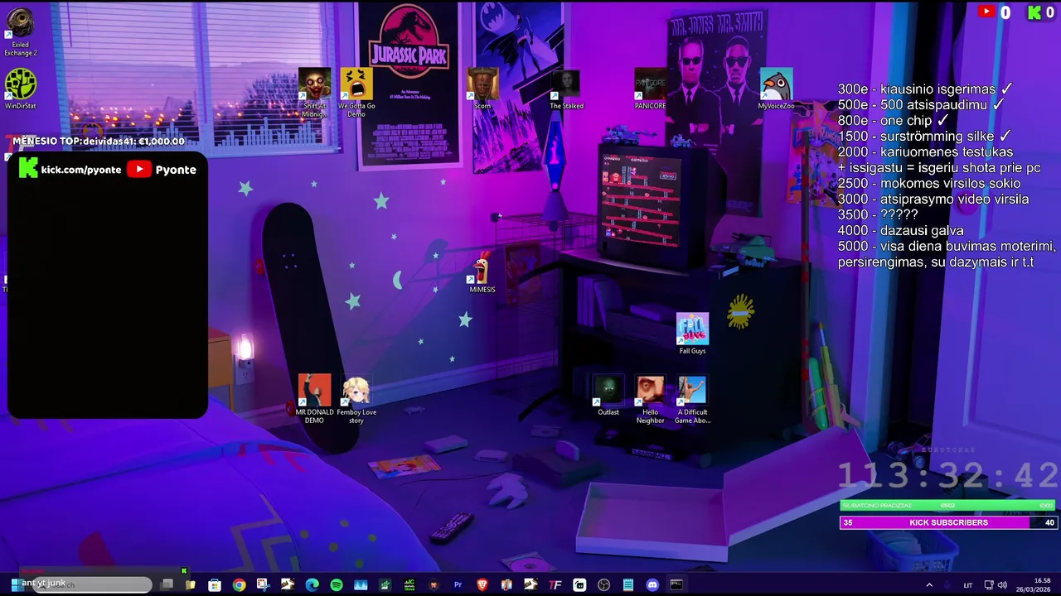The height and width of the screenshot is (596, 1061).
Task: Open Spotify from the taskbar
Action: (x=336, y=585)
